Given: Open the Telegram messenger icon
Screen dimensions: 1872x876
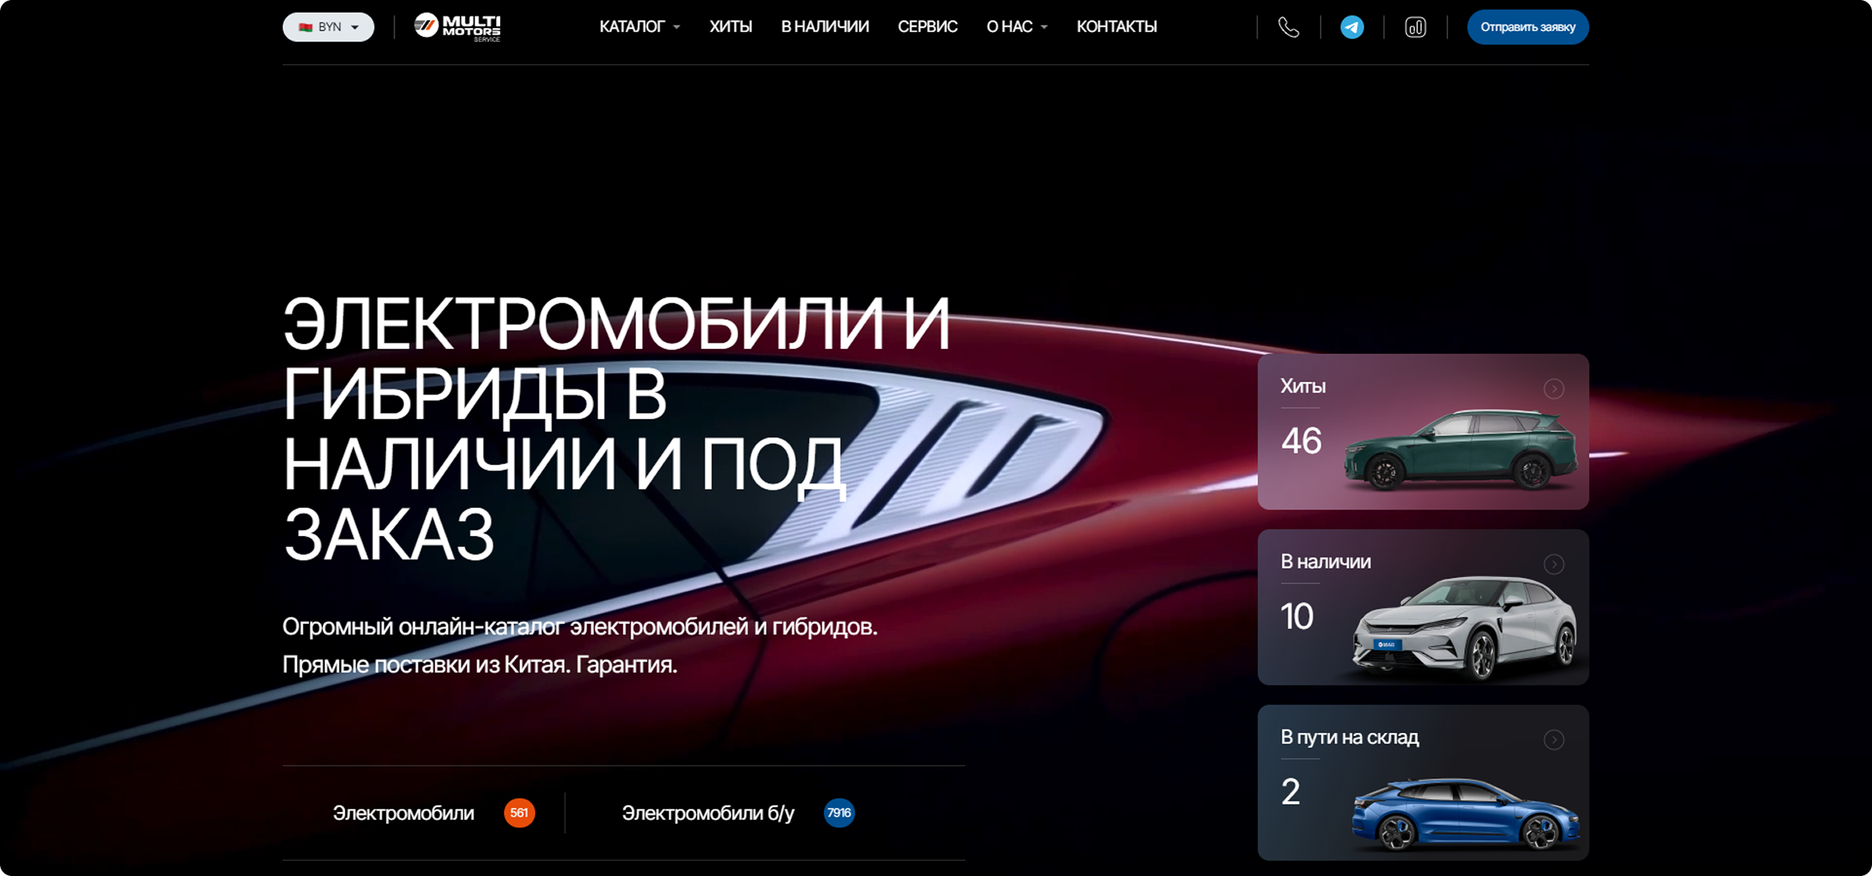Looking at the screenshot, I should tap(1352, 27).
